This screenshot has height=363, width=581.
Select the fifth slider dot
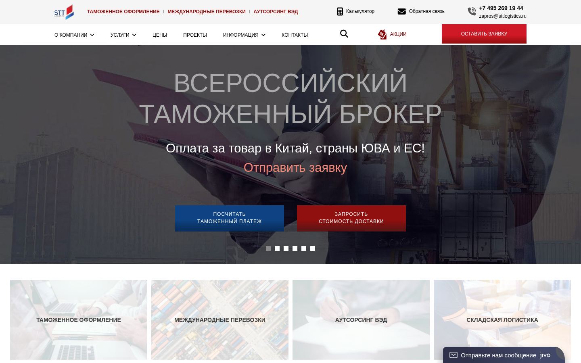[304, 248]
